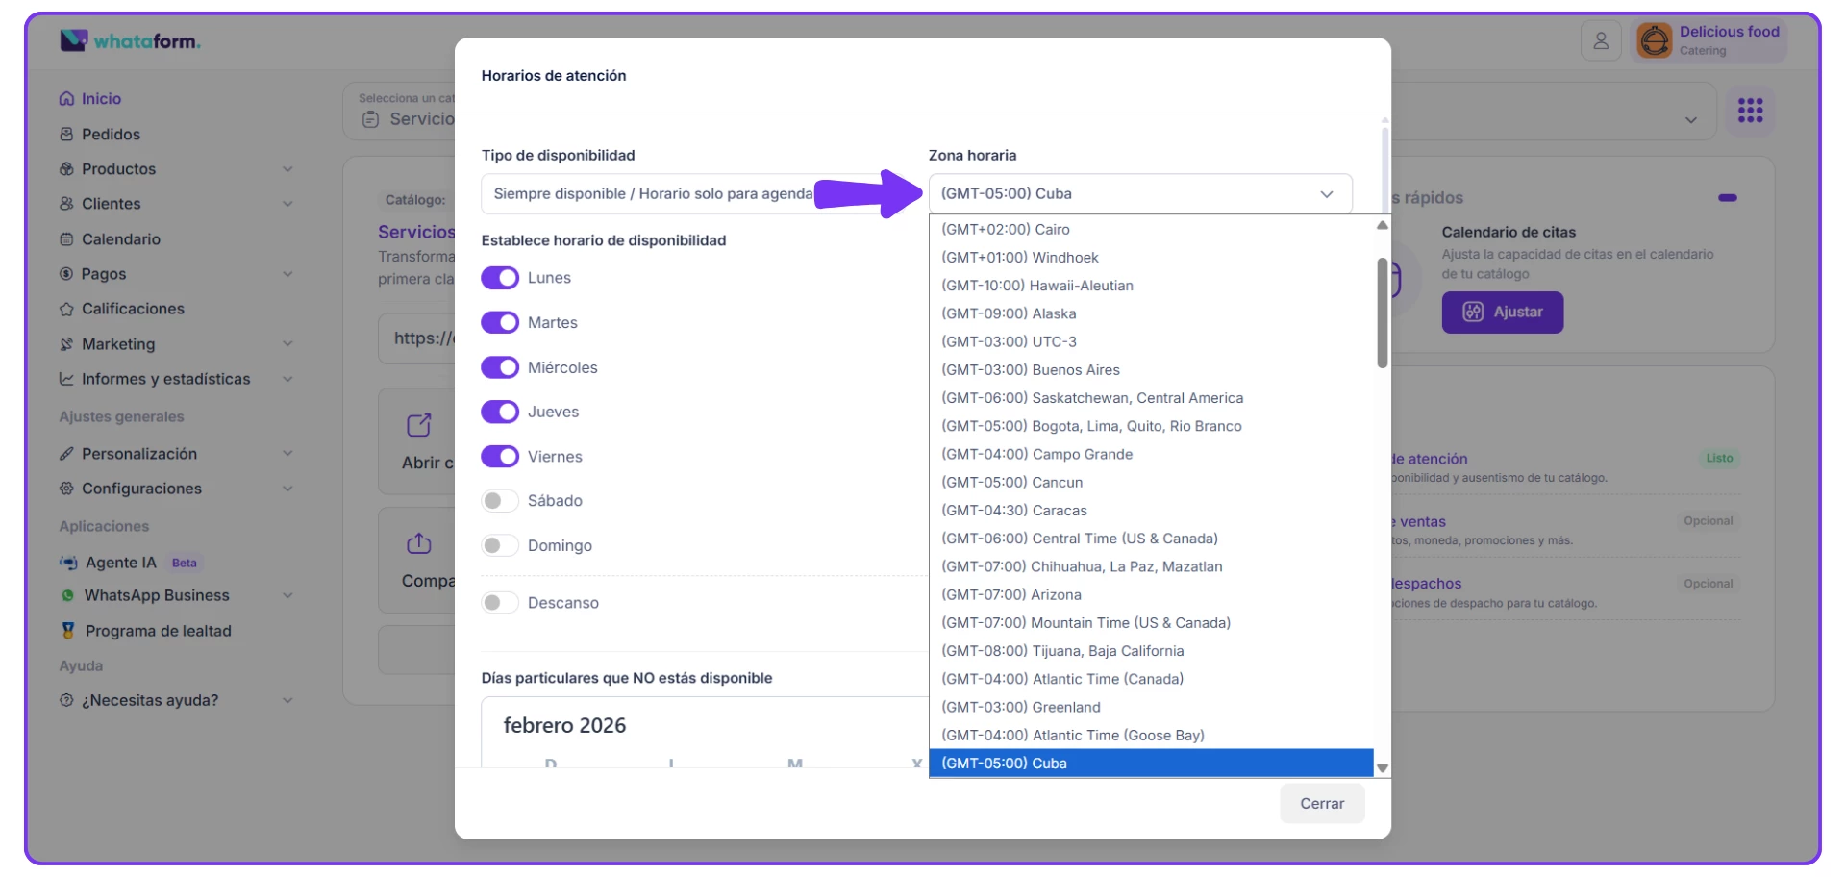Click the WhatsApp Business icon
Screen dimensions: 1846x877
(x=67, y=596)
